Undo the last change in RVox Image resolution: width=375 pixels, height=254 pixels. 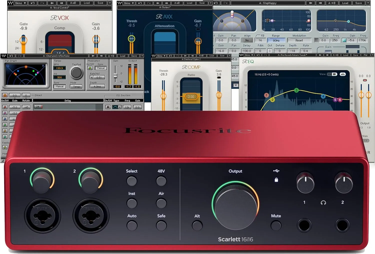33,3
